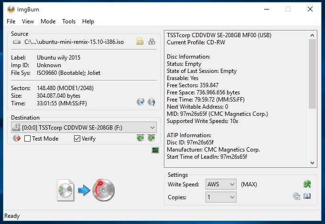Expand the Destination drive dropdown
Screen dimensions: 325x224
pyautogui.click(x=152, y=127)
